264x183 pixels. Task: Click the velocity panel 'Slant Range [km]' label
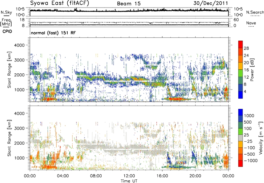pos(9,138)
